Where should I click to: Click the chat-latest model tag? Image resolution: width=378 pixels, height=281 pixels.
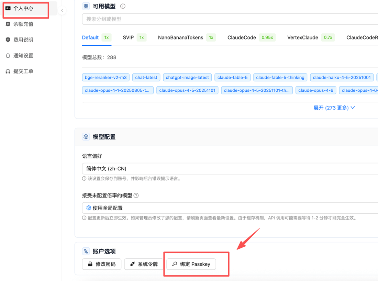point(146,77)
